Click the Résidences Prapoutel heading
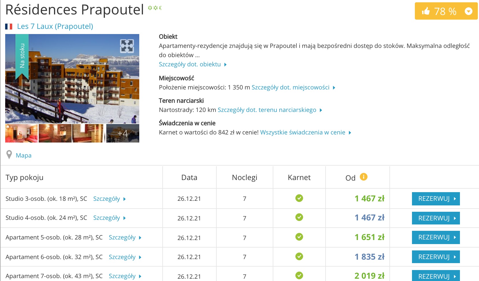Screen dimensions: 479x281 tap(75, 10)
